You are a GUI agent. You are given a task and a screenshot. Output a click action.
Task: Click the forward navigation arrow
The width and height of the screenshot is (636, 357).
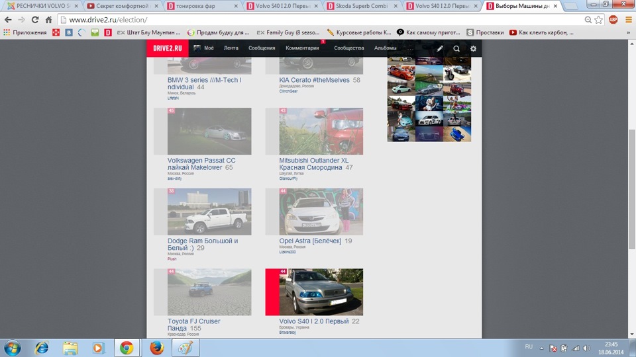pyautogui.click(x=21, y=19)
